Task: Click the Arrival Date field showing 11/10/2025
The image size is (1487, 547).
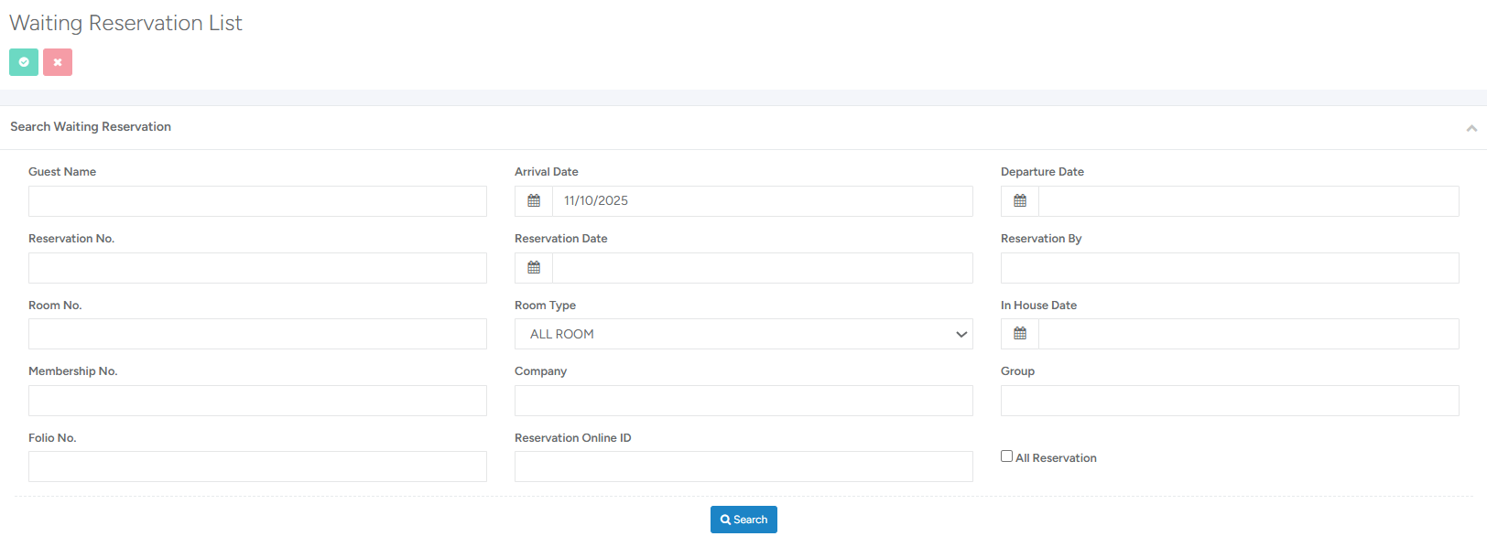Action: point(762,201)
